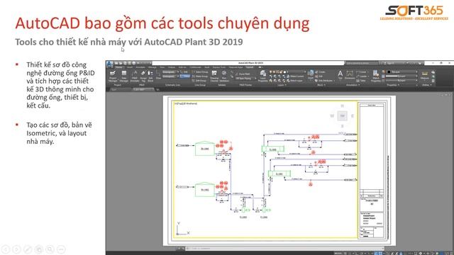Open slideshow more options ellipsis
Image resolution: width=454 pixels, height=255 pixels.
pos(61,249)
